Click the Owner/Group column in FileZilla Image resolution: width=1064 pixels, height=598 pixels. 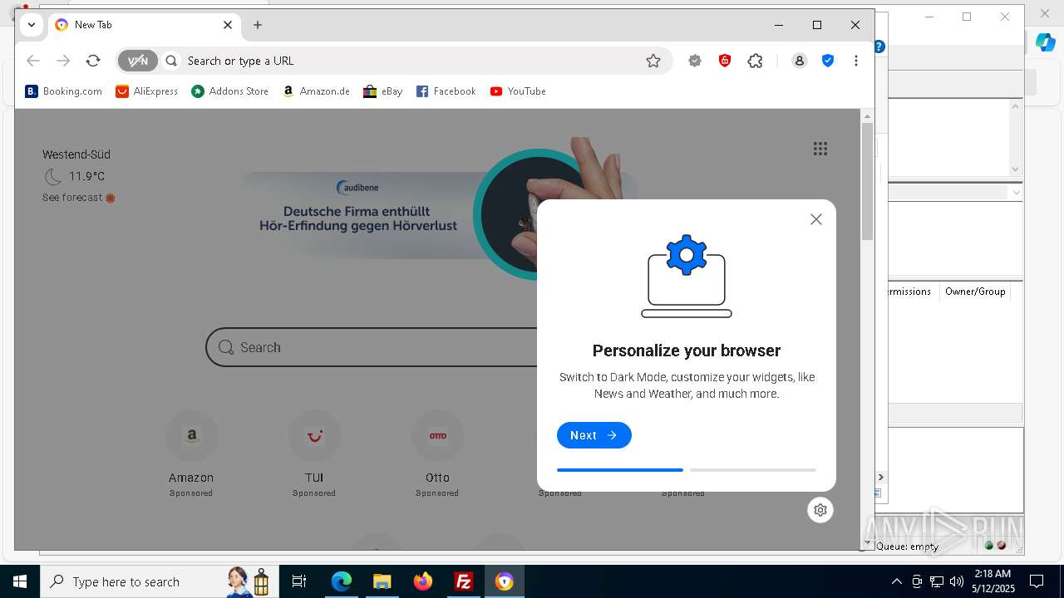[975, 292]
